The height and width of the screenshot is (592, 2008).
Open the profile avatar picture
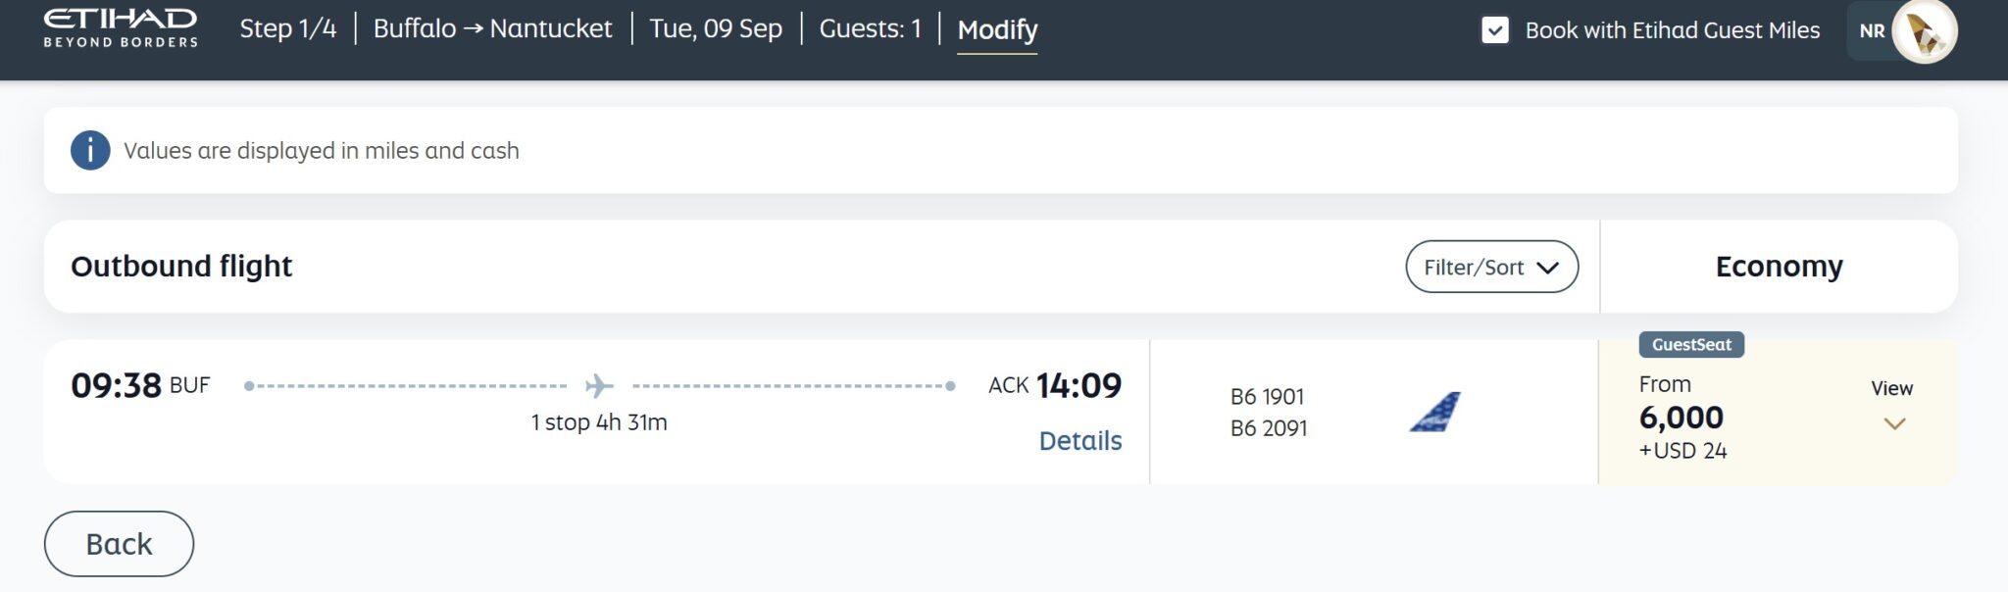(1924, 31)
